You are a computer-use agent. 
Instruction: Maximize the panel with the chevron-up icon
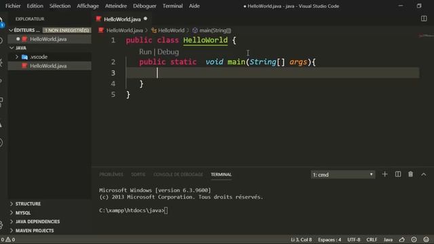(423, 174)
